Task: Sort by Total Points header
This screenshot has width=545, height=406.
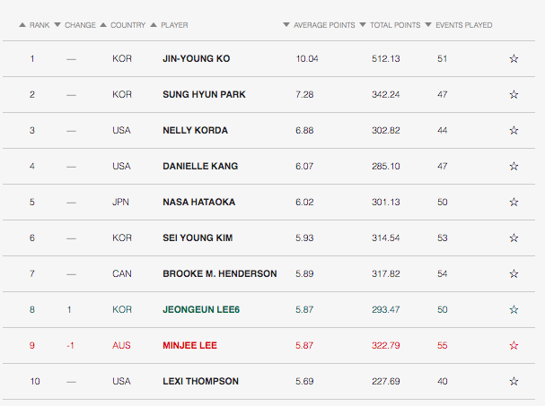Action: (394, 25)
